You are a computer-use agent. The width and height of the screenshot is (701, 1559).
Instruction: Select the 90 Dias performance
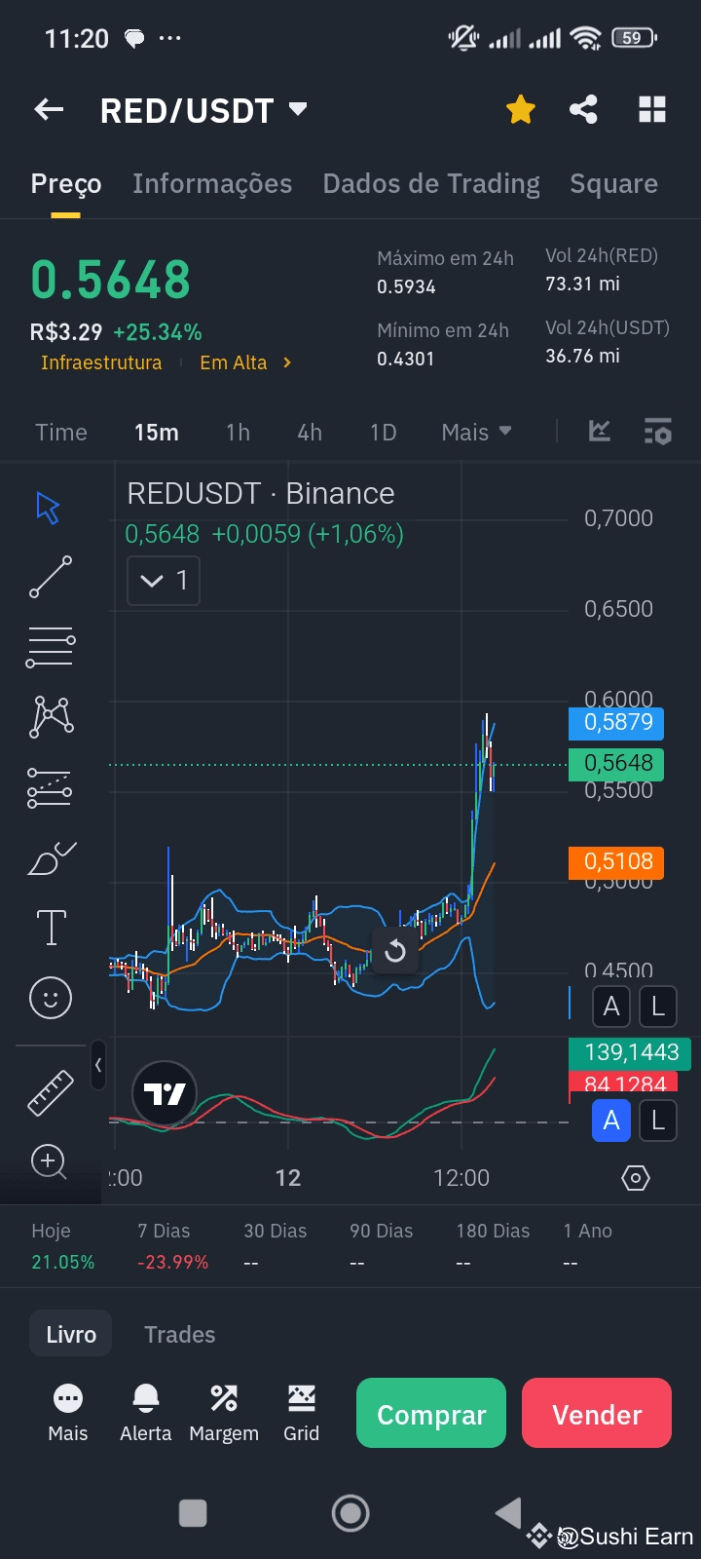click(382, 1246)
